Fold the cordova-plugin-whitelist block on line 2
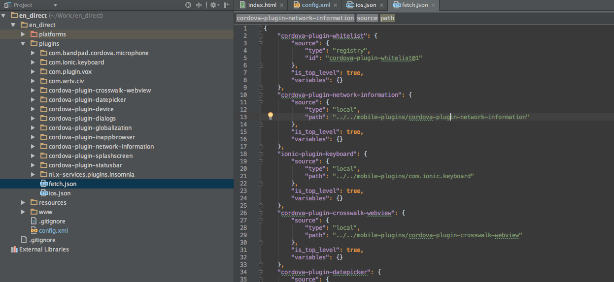The width and height of the screenshot is (614, 282). (261, 36)
